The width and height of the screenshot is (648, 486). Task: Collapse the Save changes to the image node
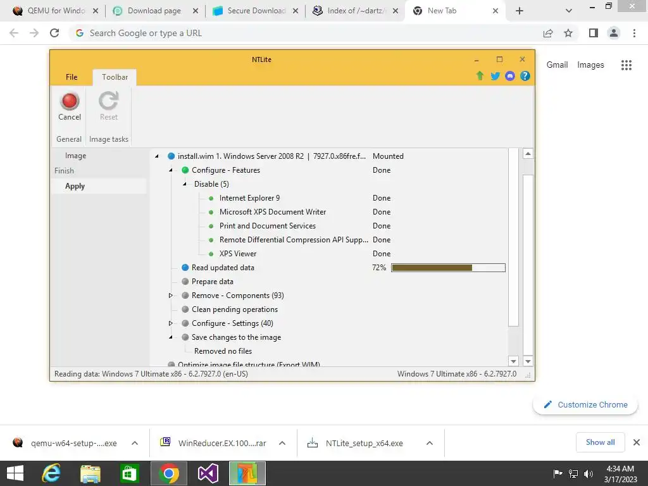point(171,337)
